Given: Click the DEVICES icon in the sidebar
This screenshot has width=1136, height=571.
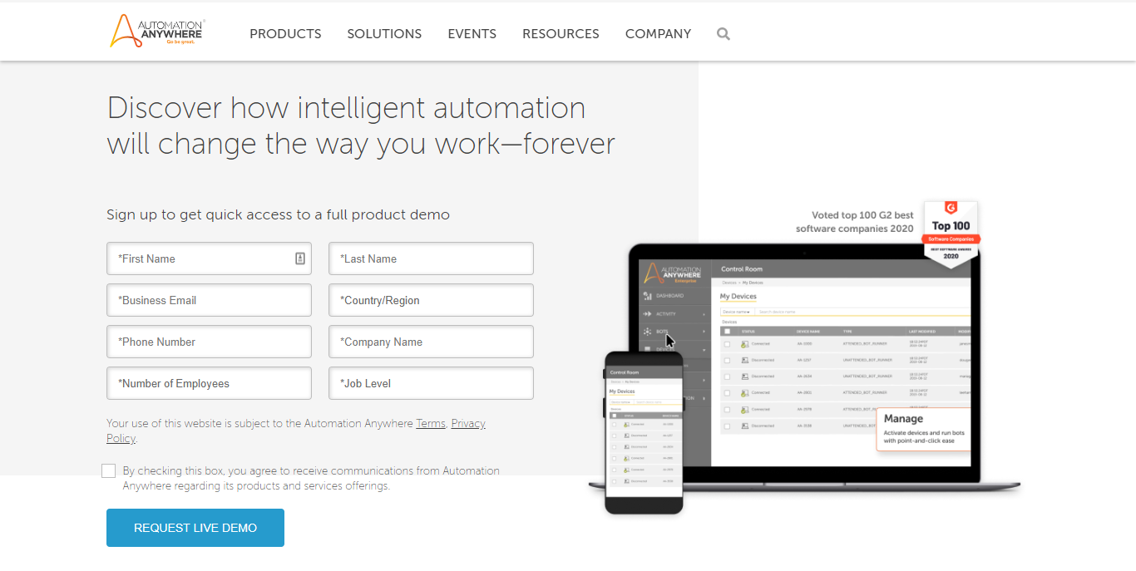Looking at the screenshot, I should [646, 349].
